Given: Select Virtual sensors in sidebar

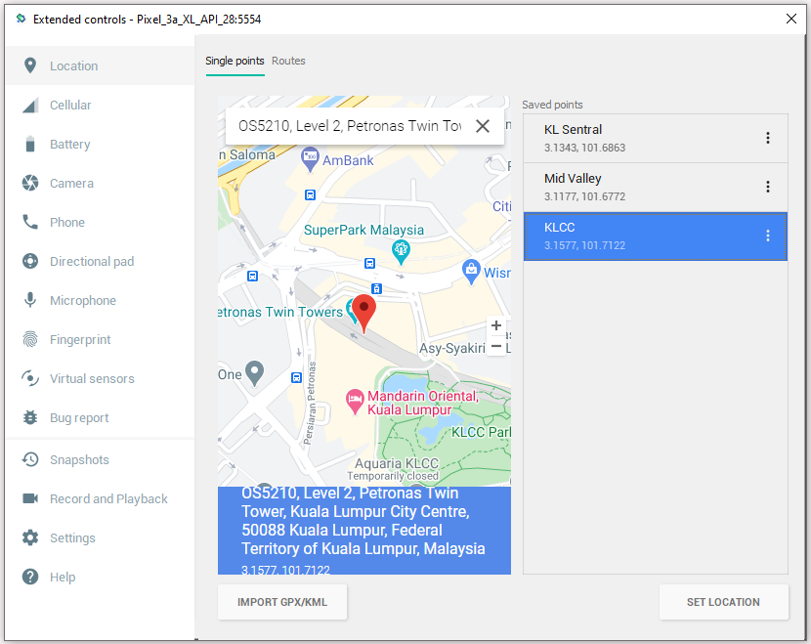Looking at the screenshot, I should [92, 379].
